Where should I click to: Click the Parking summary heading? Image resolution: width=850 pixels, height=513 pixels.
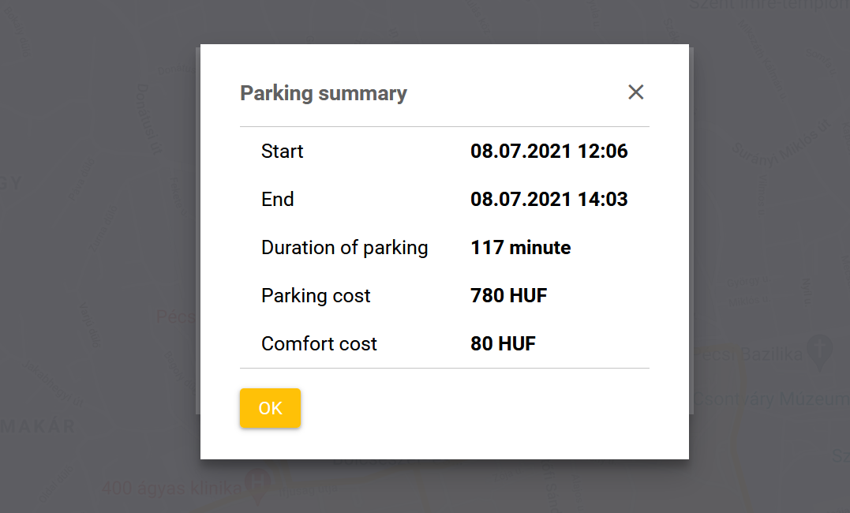(x=324, y=93)
